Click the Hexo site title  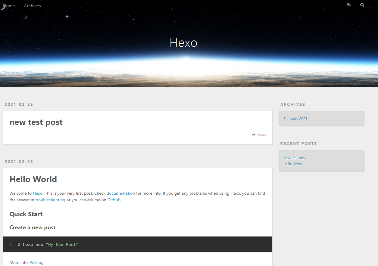183,42
